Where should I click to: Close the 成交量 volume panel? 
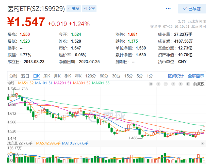[203, 143]
